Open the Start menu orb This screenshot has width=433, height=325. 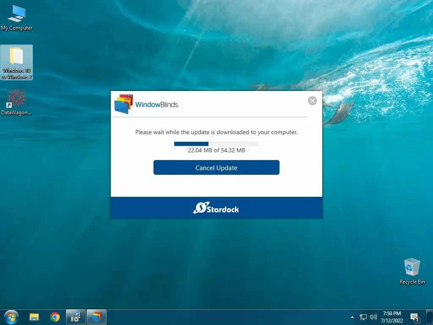11,317
